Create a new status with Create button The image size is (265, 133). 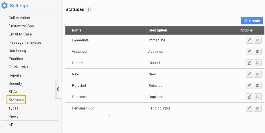coord(252,21)
